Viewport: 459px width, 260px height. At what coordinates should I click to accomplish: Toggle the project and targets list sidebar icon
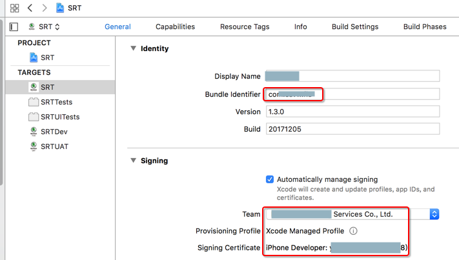(14, 27)
